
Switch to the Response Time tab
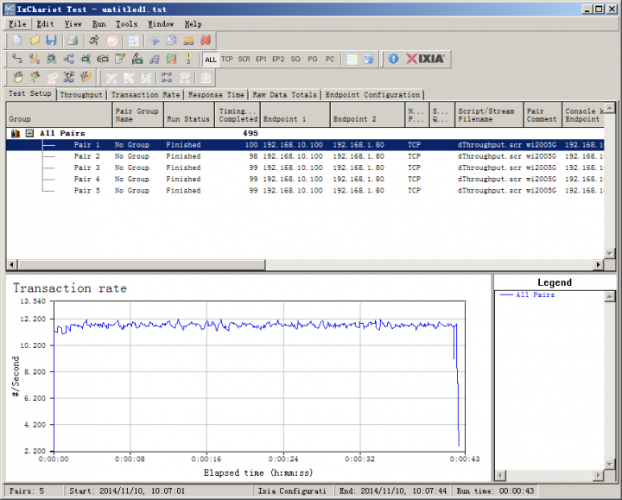tap(216, 95)
